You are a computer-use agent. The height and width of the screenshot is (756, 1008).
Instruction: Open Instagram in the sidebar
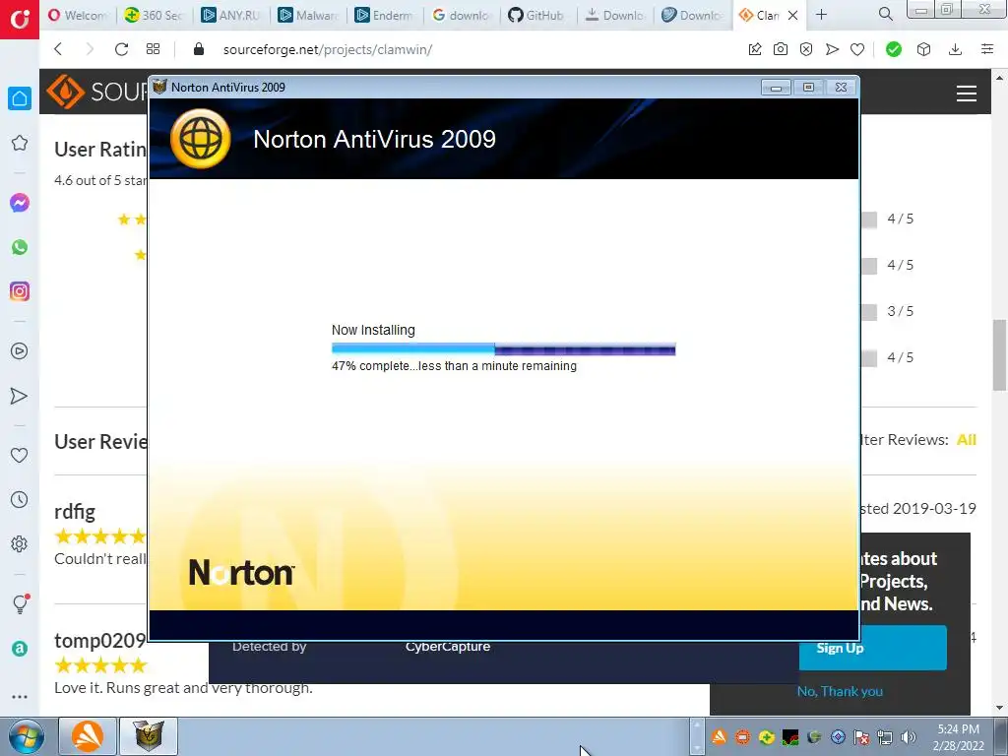tap(20, 291)
